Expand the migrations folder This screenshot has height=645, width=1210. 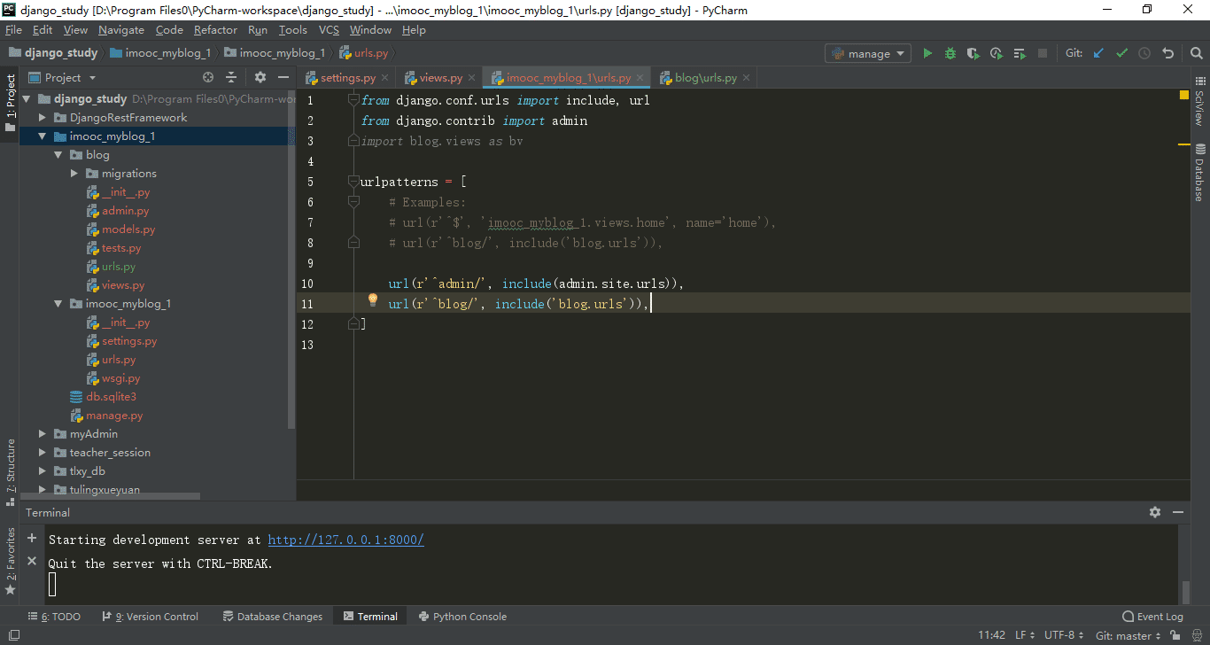point(74,174)
